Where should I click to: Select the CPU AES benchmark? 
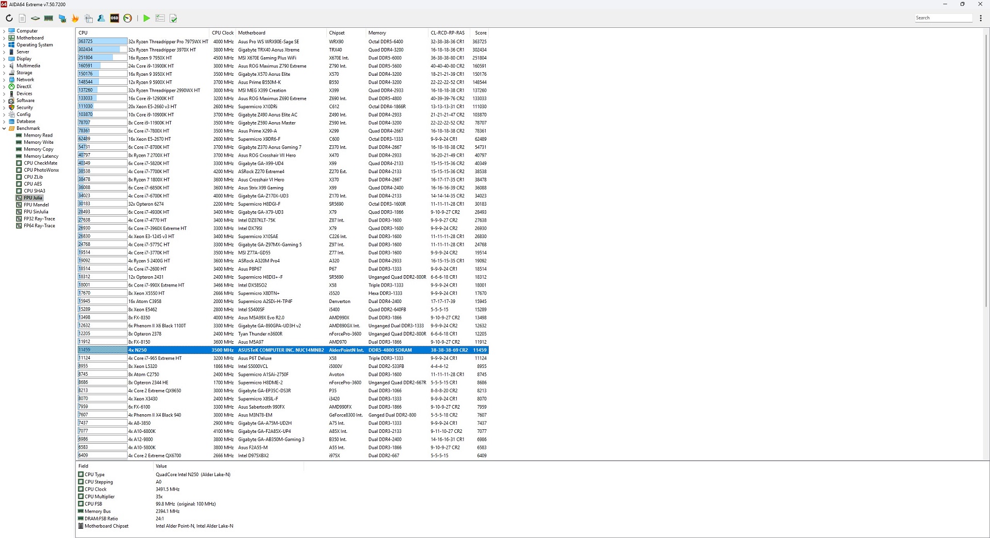click(x=33, y=184)
